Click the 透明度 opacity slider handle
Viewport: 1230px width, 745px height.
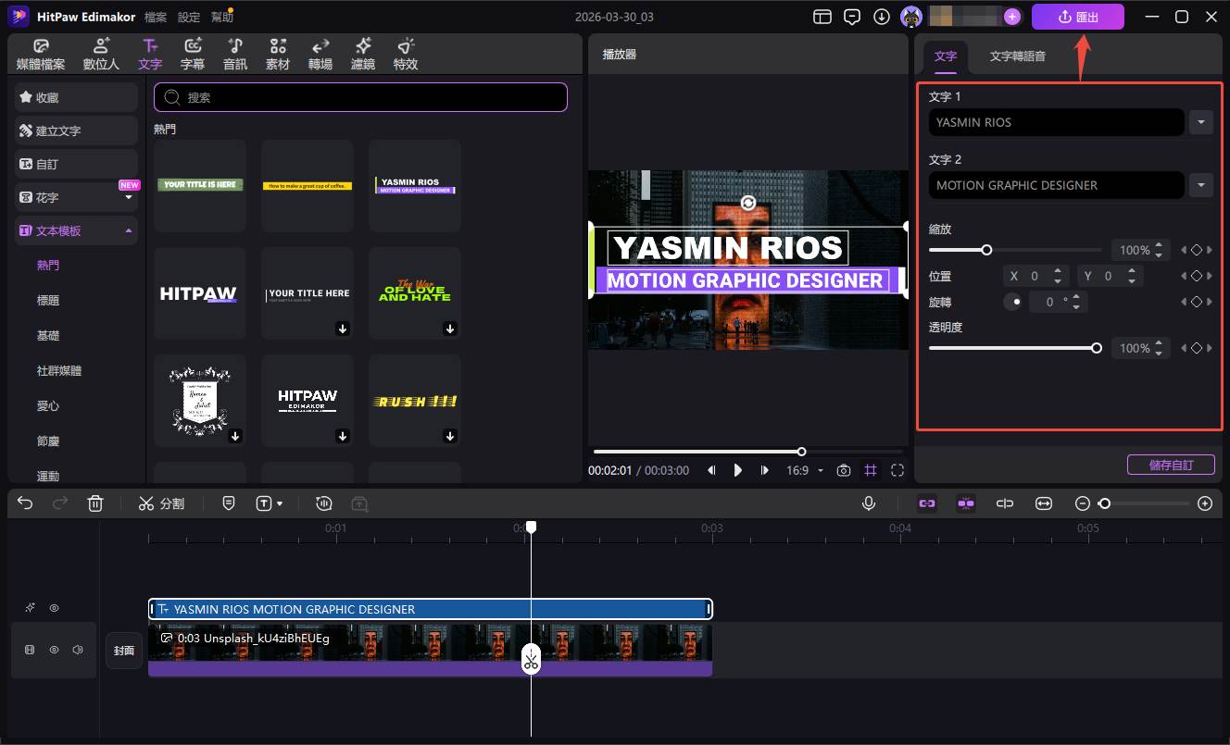tap(1097, 348)
